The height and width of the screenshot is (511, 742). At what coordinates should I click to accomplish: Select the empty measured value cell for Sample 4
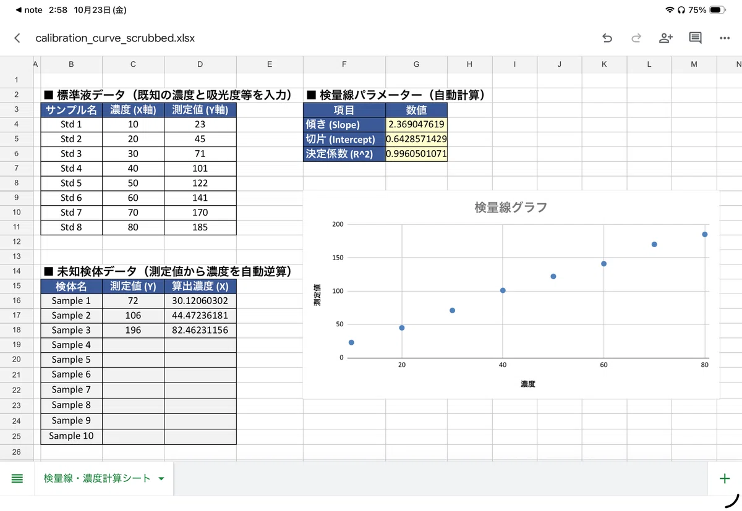coord(134,345)
